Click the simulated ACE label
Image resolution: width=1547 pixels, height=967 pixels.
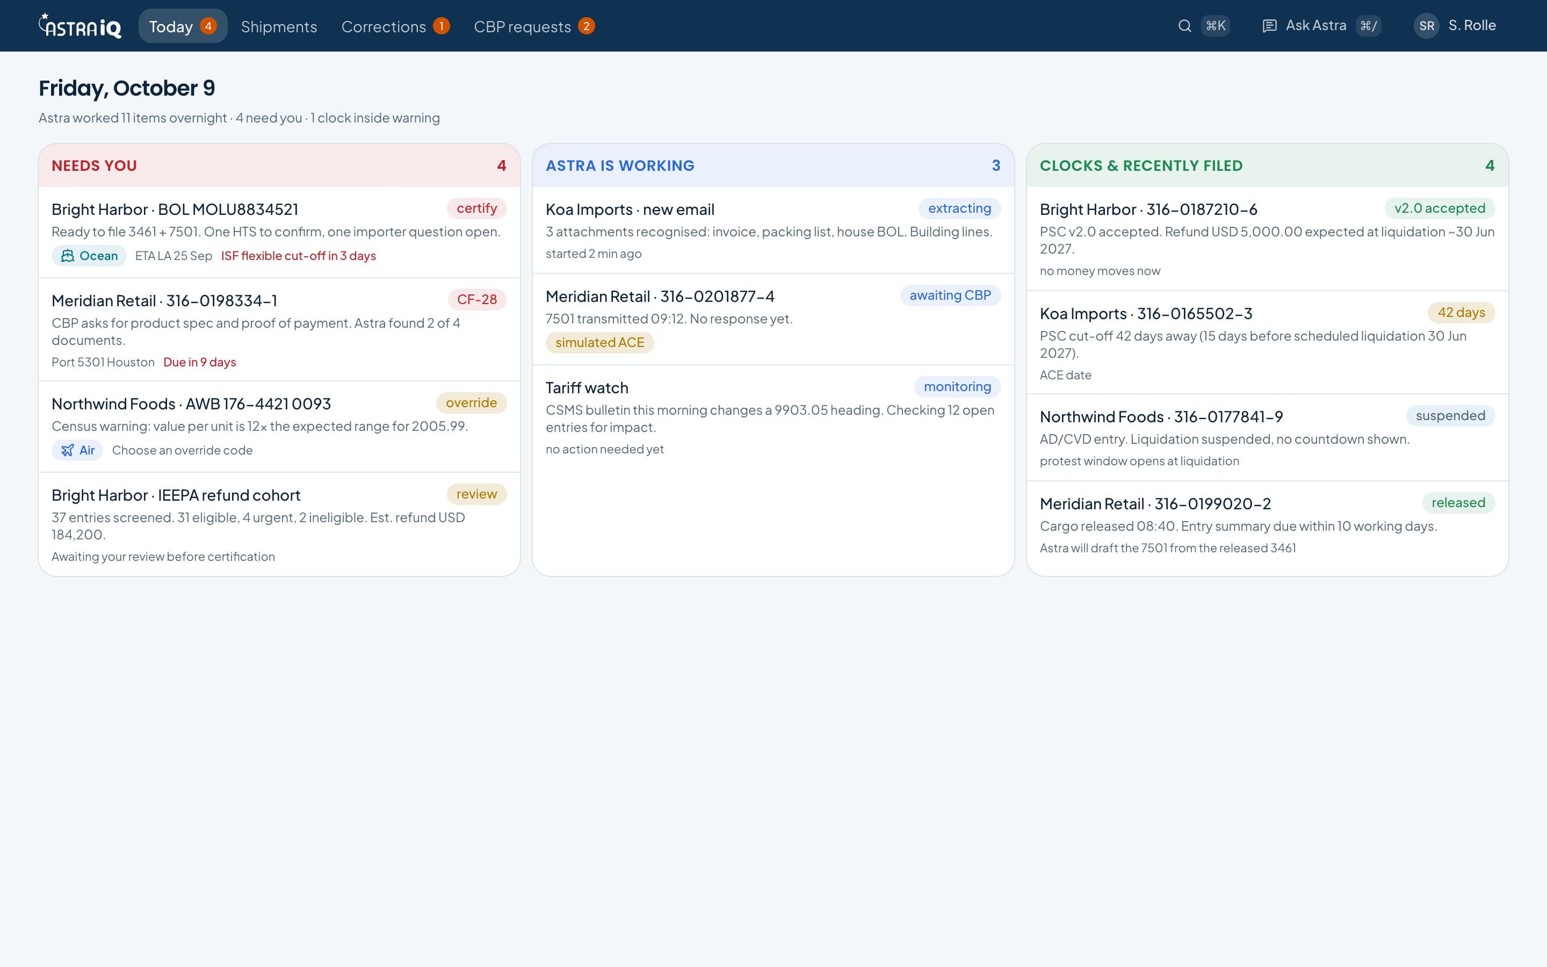[x=599, y=343]
